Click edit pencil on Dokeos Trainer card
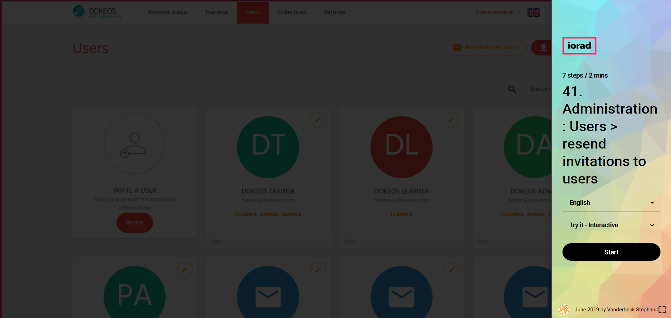671x318 pixels. [318, 120]
